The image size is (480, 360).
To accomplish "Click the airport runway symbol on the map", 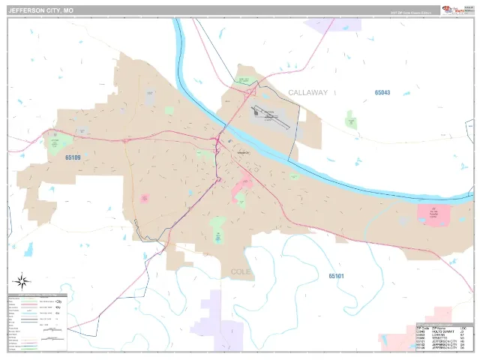I will click(271, 118).
